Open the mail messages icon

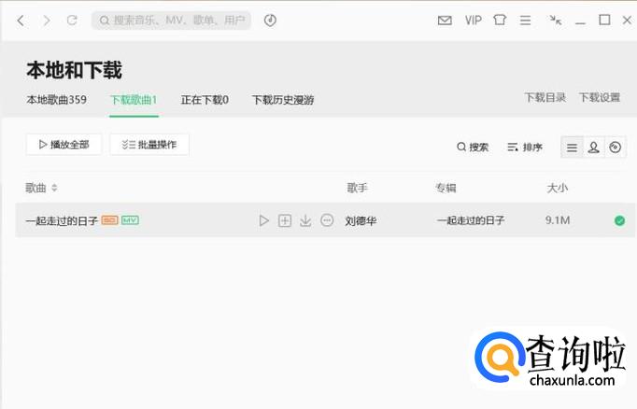point(445,20)
